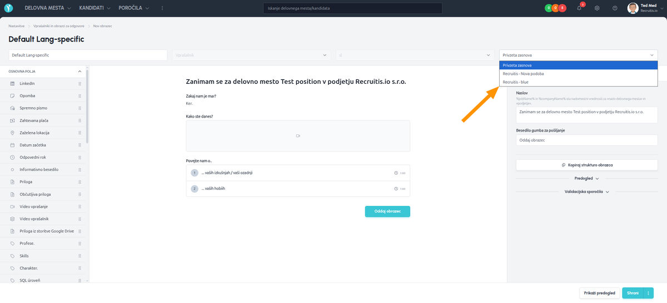
Task: Grab the drag handle for LinkedIn
Action: [80, 83]
